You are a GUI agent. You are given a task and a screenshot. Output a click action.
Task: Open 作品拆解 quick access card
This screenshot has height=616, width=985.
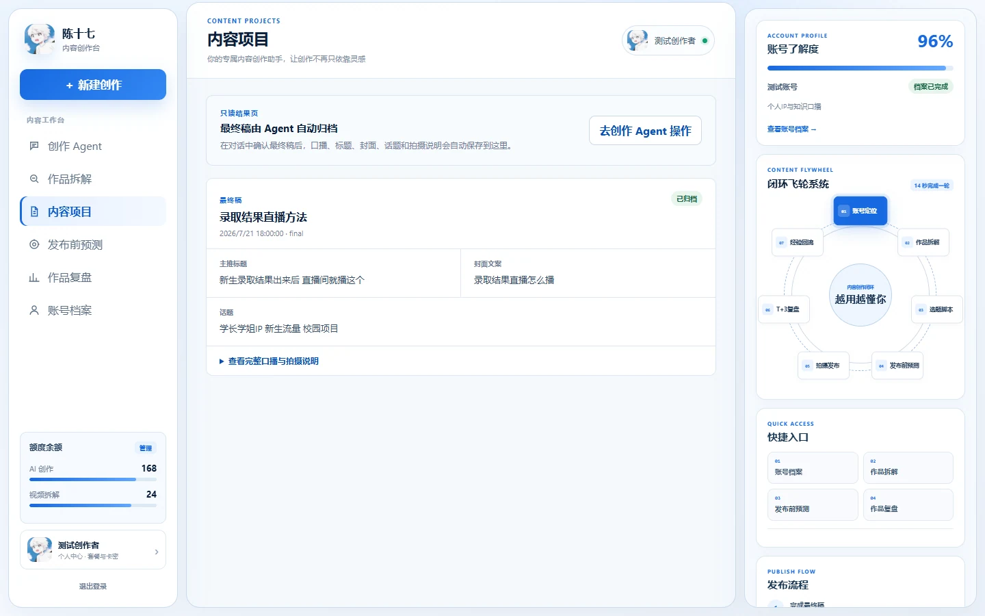908,467
